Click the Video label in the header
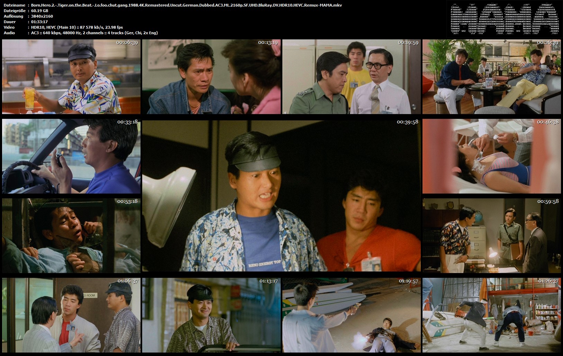The width and height of the screenshot is (563, 356). (x=9, y=27)
